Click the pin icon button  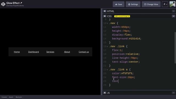164,4
